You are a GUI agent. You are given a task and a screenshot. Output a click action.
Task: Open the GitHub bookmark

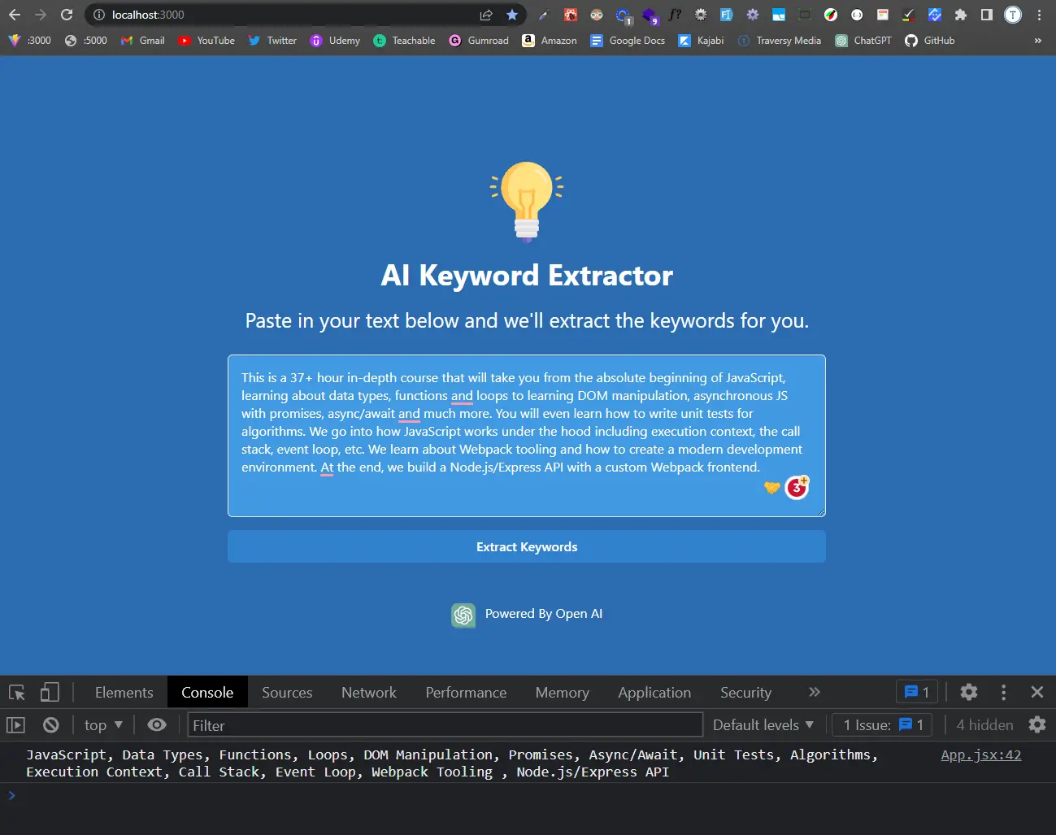[x=930, y=41]
